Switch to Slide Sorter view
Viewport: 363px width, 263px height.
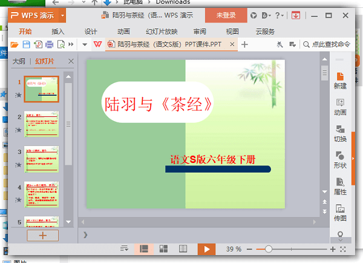tap(163, 248)
